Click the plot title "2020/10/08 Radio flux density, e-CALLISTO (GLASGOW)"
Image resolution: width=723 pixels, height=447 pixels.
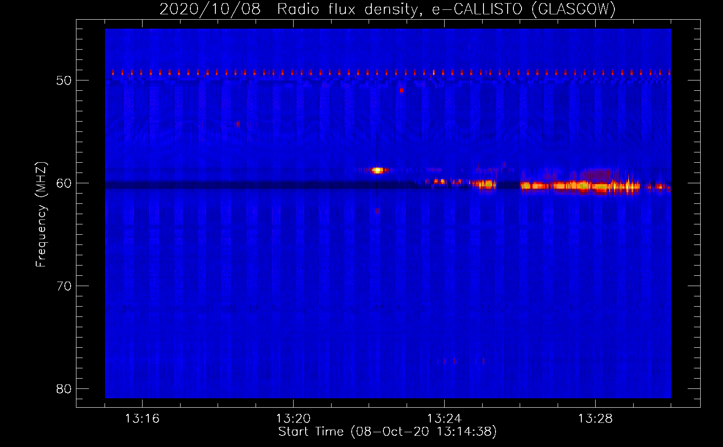click(388, 9)
